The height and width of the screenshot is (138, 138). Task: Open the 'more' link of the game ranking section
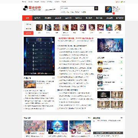122,58
